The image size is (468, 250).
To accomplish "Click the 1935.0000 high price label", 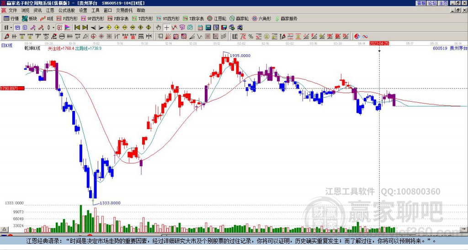I will 240,56.
